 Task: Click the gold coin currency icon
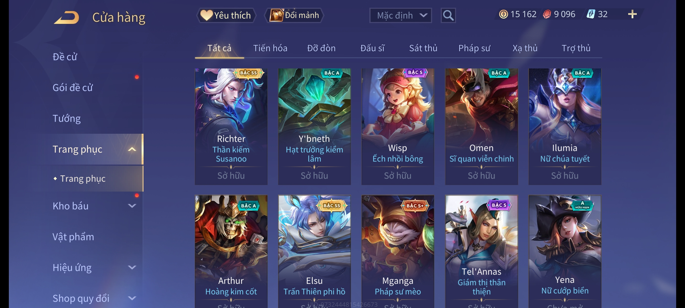pos(503,14)
